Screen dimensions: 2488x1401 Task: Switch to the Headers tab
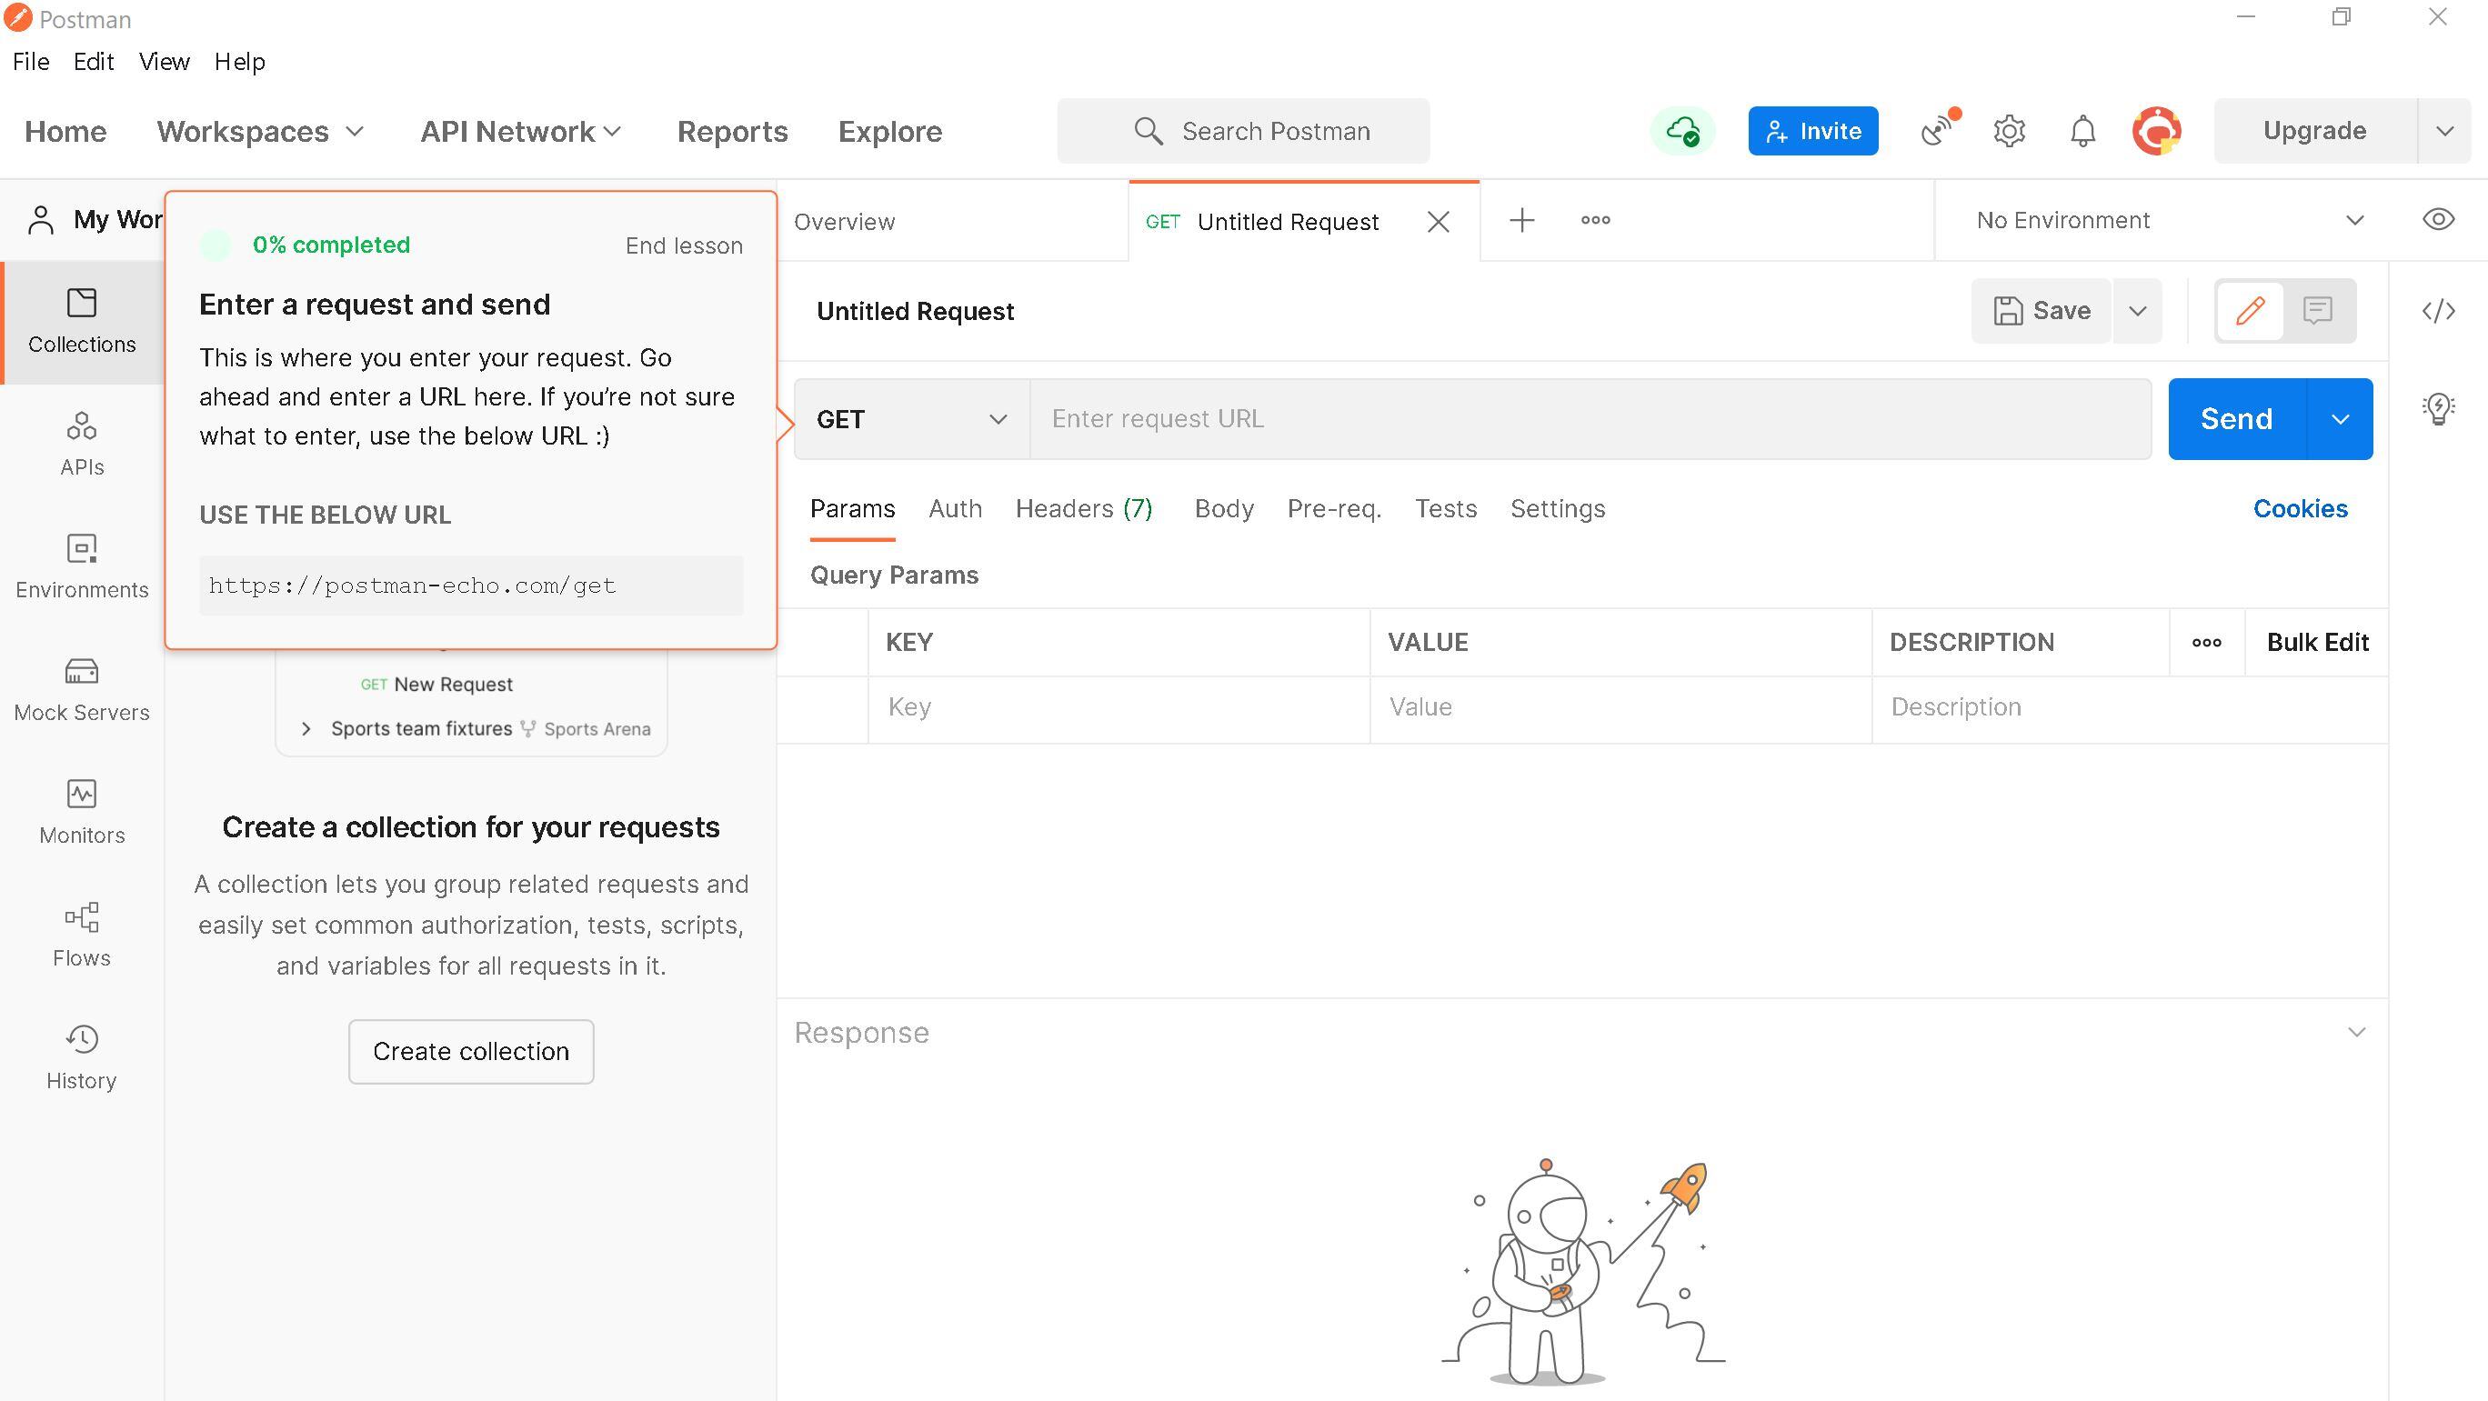[1083, 509]
